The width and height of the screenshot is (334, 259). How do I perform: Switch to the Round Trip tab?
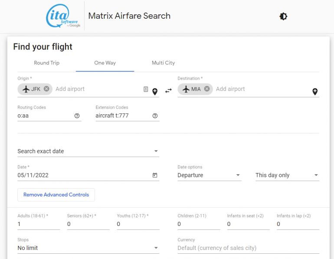pyautogui.click(x=46, y=63)
